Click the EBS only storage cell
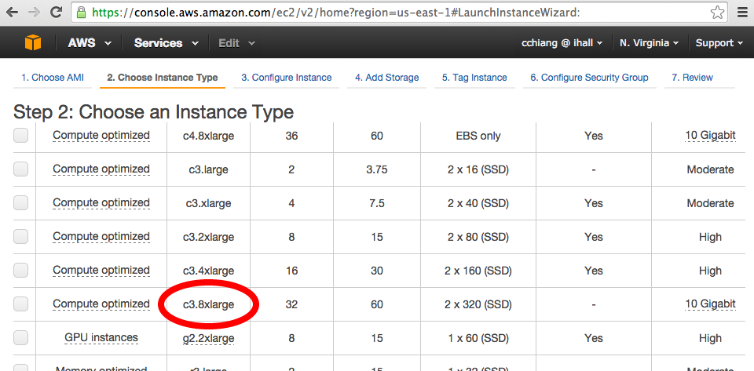The height and width of the screenshot is (371, 754). coord(478,136)
